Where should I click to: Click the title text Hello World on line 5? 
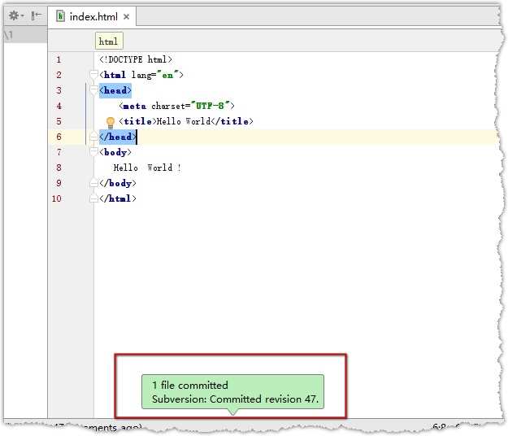tap(184, 121)
